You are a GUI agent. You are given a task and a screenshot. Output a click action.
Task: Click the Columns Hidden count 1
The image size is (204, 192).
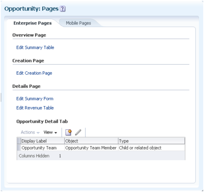[60, 156]
